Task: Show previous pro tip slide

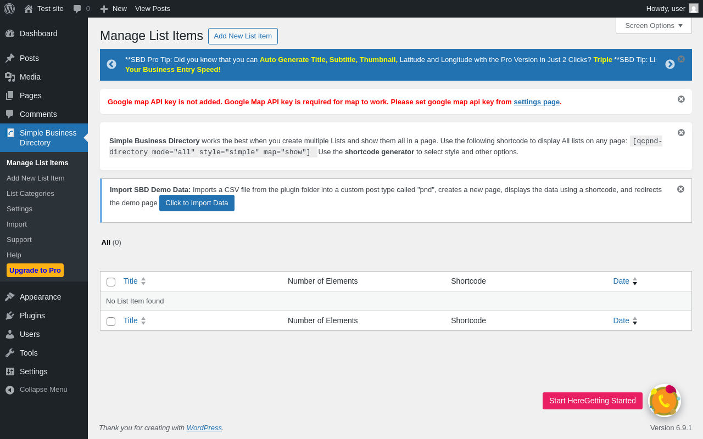Action: [x=111, y=64]
